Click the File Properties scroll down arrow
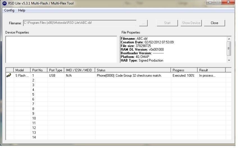Image resolution: width=238 pixels, height=148 pixels. [x=229, y=60]
